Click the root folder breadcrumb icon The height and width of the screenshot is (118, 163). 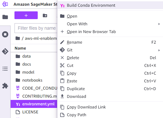tap(18, 38)
